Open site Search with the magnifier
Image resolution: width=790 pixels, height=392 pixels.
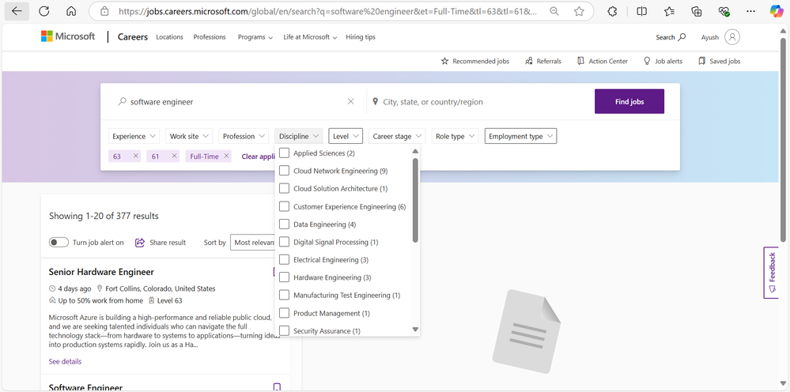[671, 36]
